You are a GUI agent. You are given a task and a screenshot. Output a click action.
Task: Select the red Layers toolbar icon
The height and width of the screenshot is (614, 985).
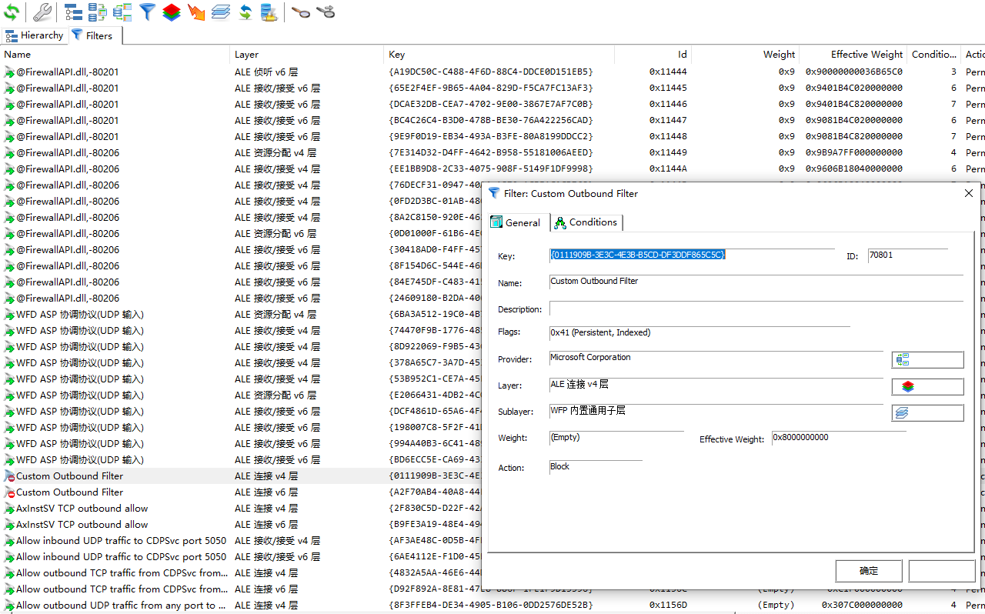(172, 12)
